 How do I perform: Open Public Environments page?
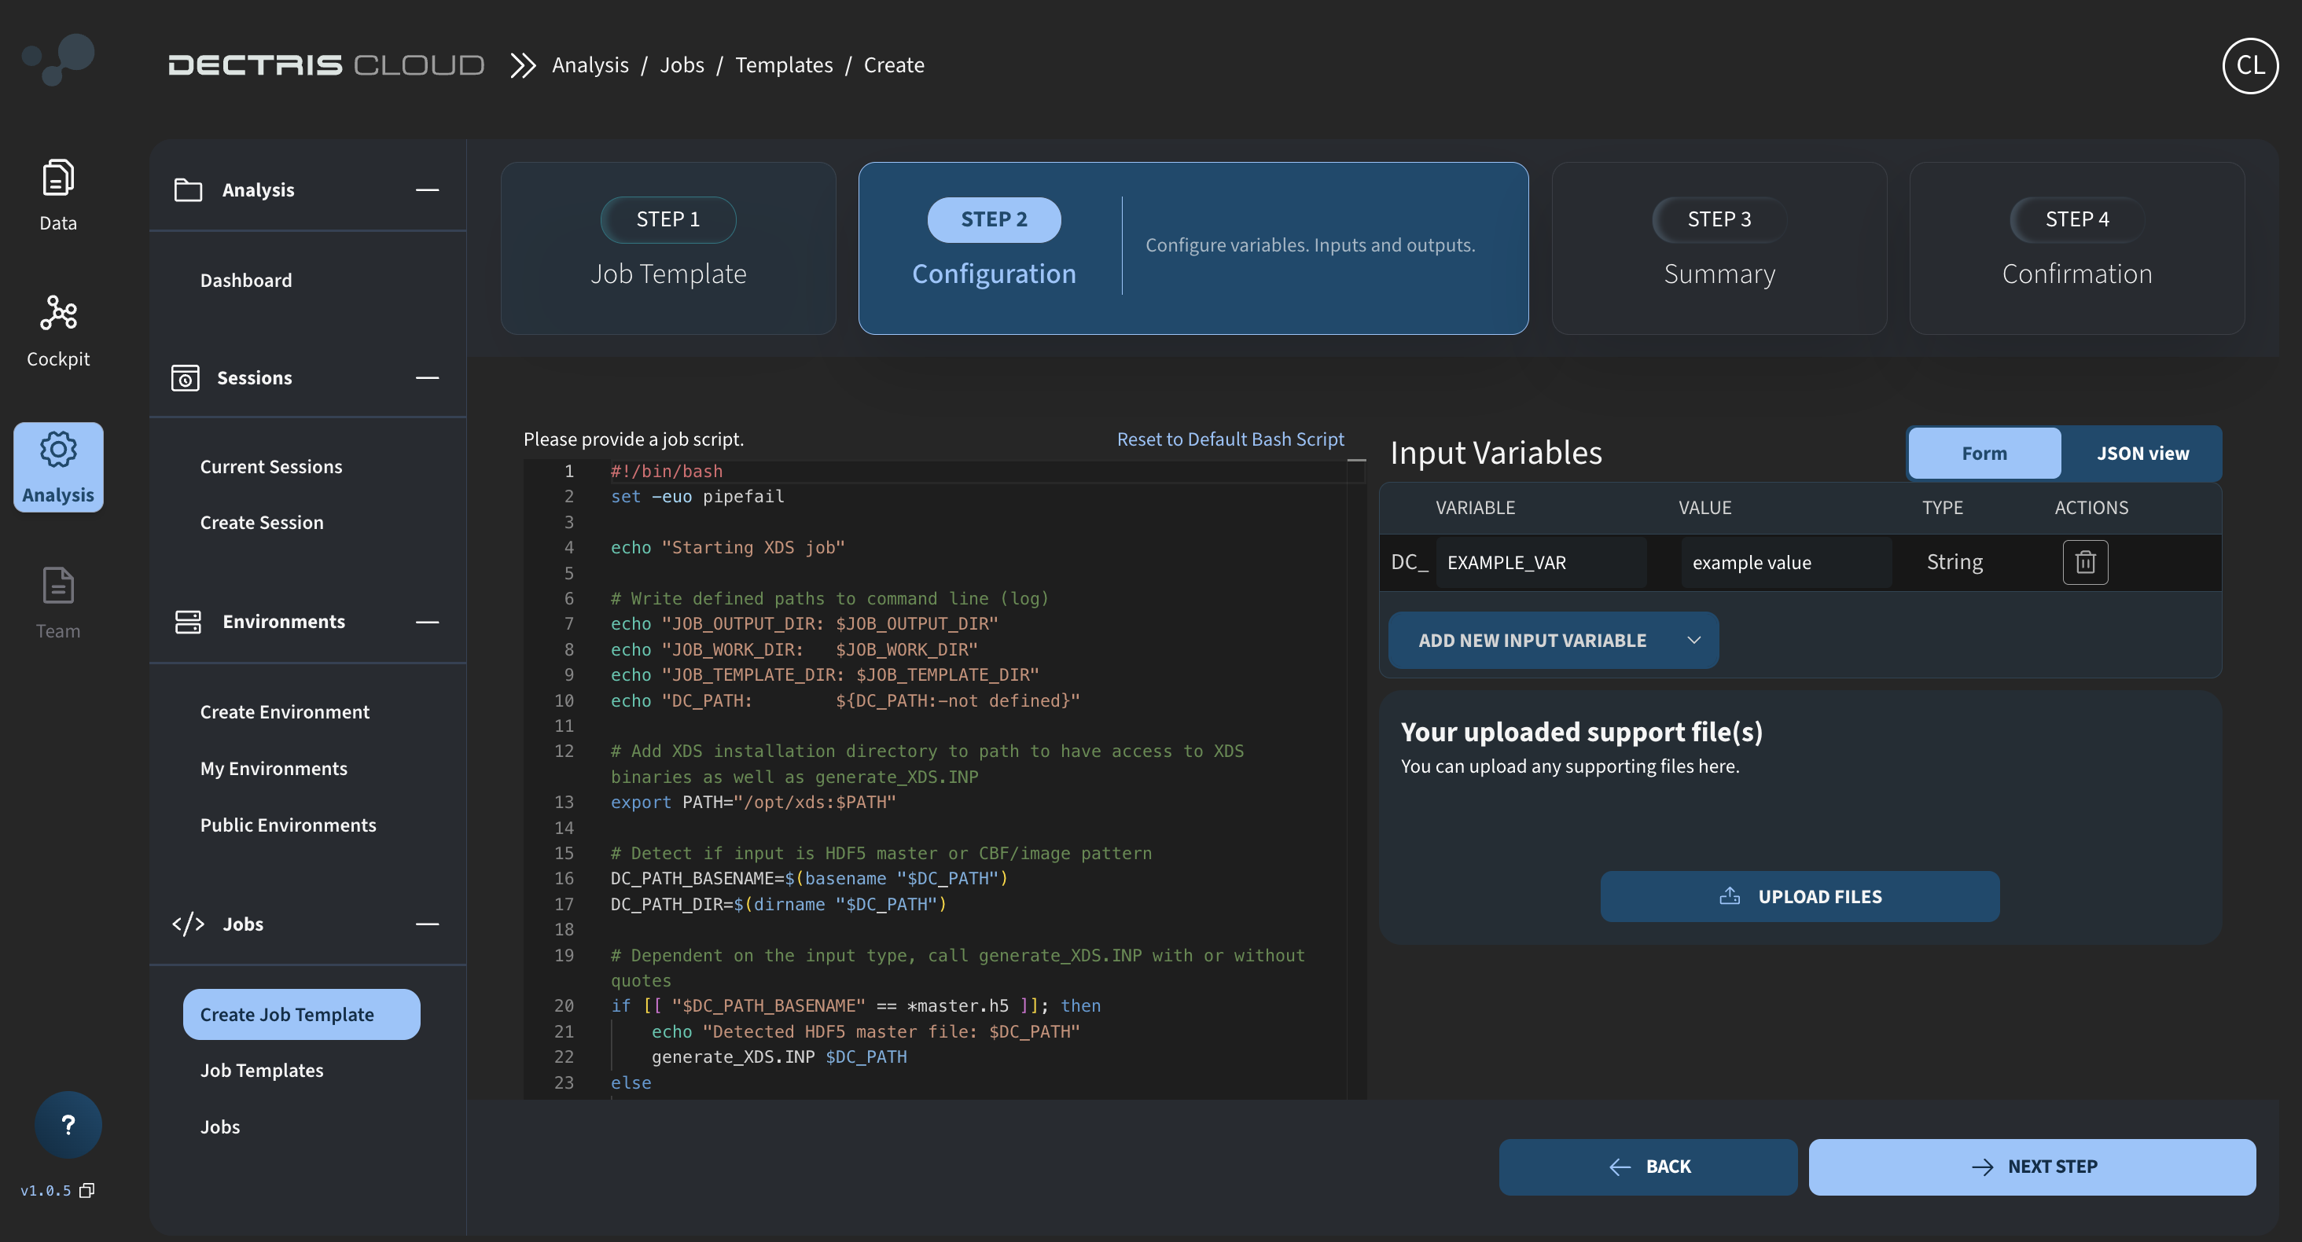click(288, 825)
